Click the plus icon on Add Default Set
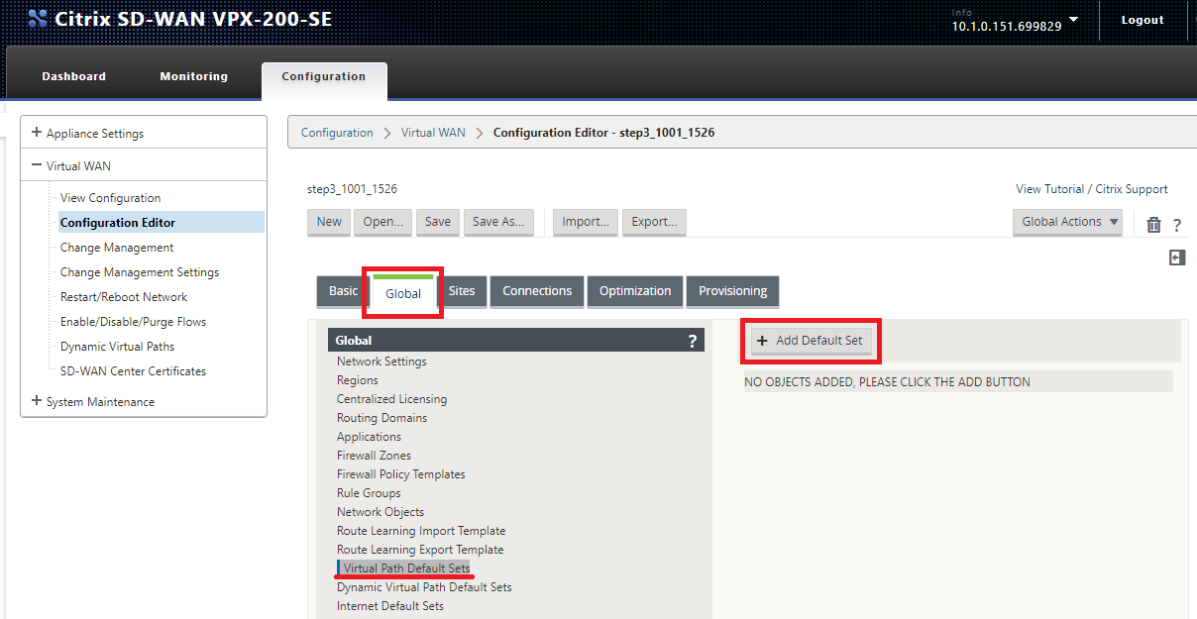The width and height of the screenshot is (1197, 619). pos(760,340)
